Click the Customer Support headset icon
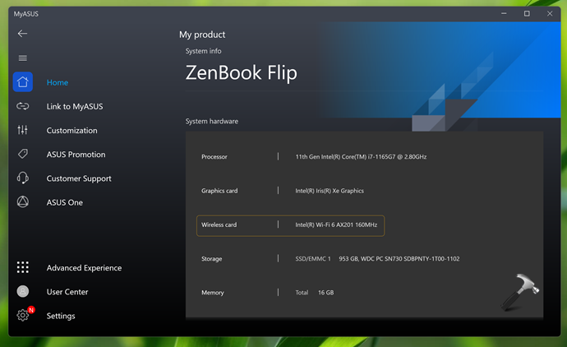This screenshot has height=347, width=567. pos(22,178)
